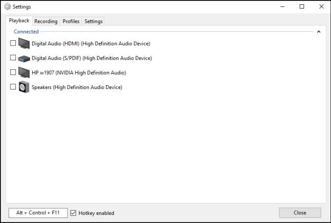Click the Close button at bottom

click(x=300, y=212)
